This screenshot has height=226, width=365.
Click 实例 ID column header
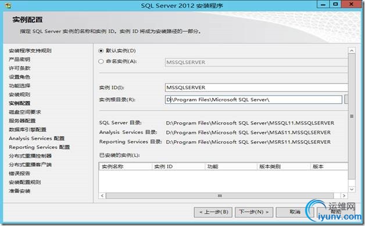tap(178, 166)
